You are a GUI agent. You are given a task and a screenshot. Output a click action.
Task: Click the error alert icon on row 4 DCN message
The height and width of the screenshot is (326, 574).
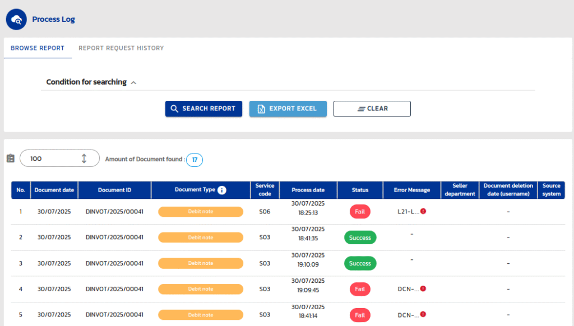point(424,288)
